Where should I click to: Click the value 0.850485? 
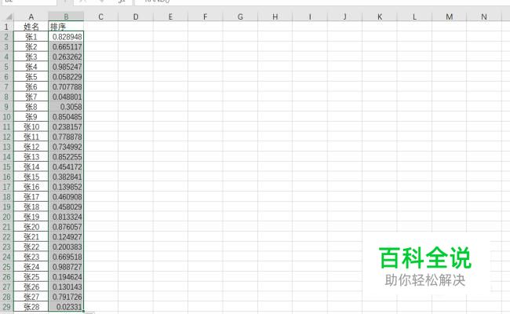tap(66, 117)
